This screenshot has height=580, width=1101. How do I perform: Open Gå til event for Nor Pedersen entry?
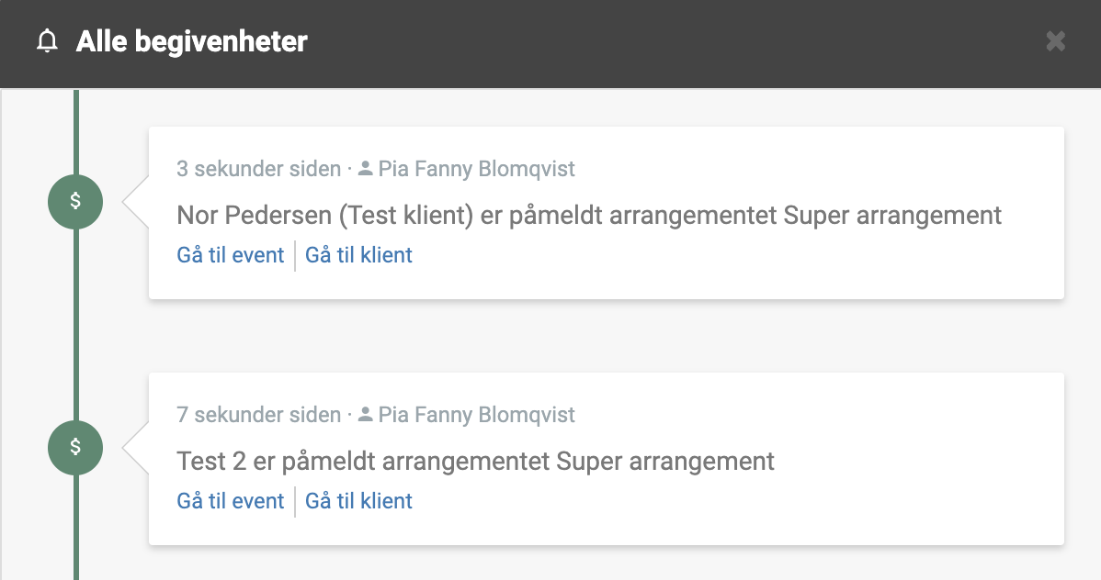coord(231,255)
